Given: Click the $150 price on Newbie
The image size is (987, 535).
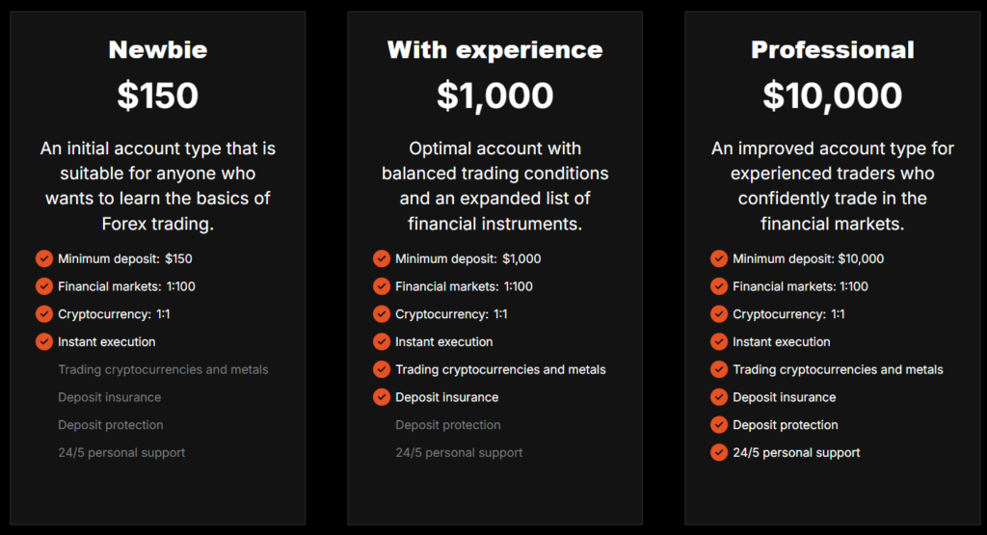Looking at the screenshot, I should click(158, 95).
